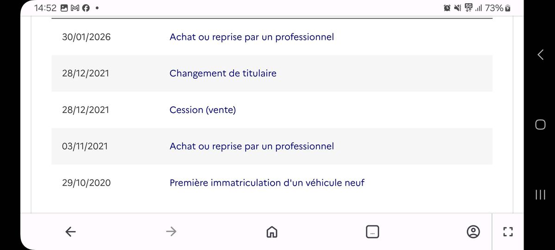The width and height of the screenshot is (555, 250).
Task: Select the 'Cession (vente)' entry
Action: tap(203, 110)
